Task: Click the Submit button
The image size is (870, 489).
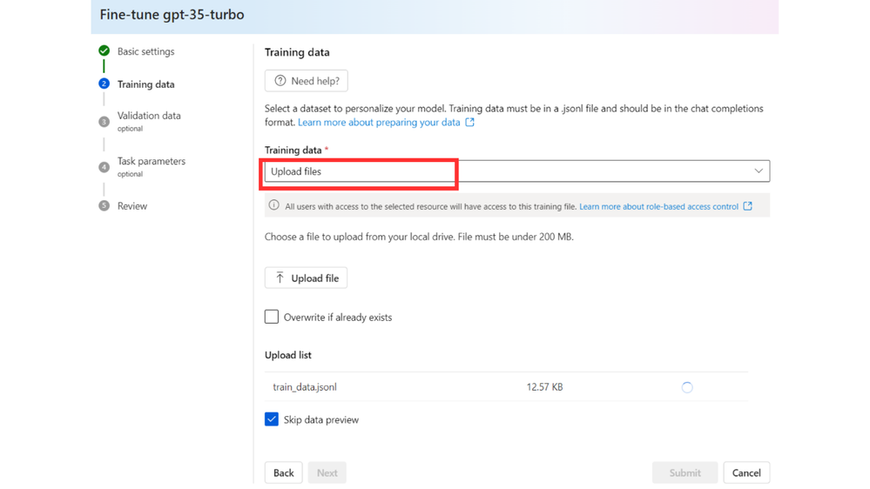Action: [x=685, y=472]
